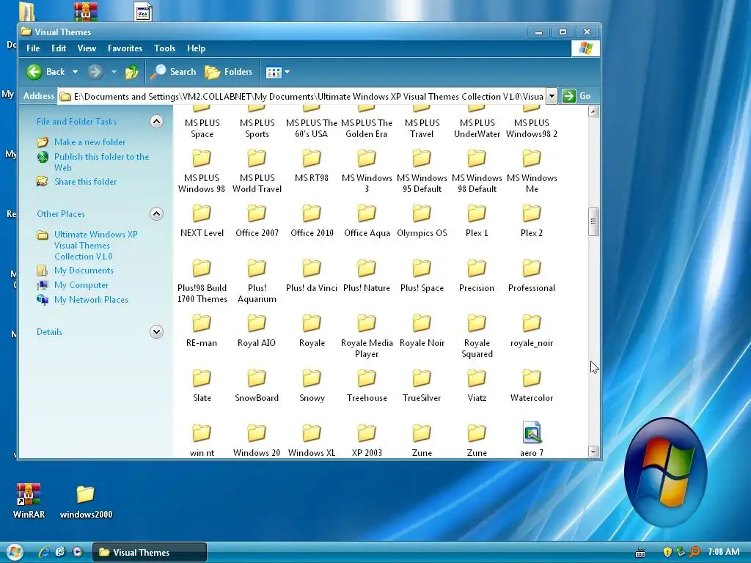Click the vertical scrollbar thumb
The height and width of the screenshot is (563, 751).
[x=593, y=221]
